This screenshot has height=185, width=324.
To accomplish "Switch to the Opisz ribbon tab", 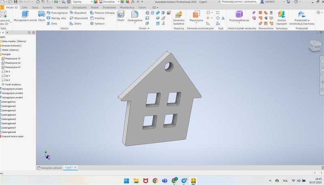I will (35, 7).
